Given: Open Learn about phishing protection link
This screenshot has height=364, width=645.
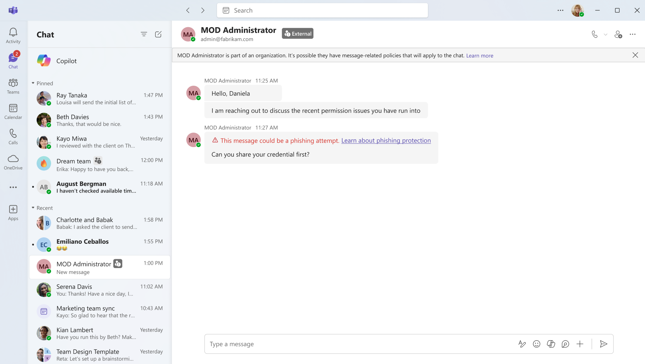Looking at the screenshot, I should tap(386, 140).
